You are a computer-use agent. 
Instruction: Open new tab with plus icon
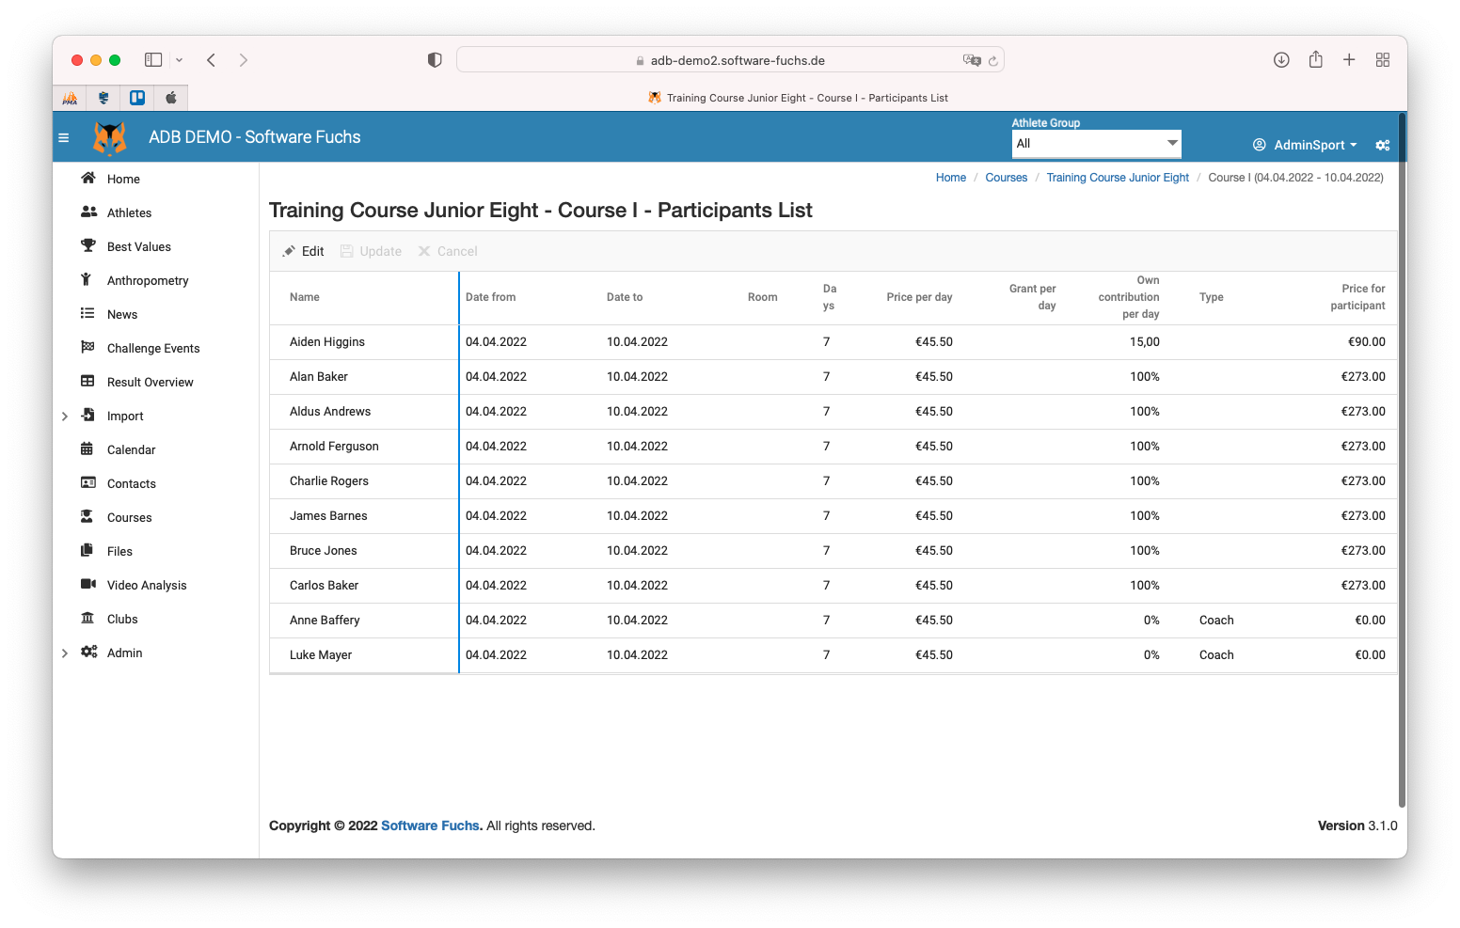coord(1349,60)
